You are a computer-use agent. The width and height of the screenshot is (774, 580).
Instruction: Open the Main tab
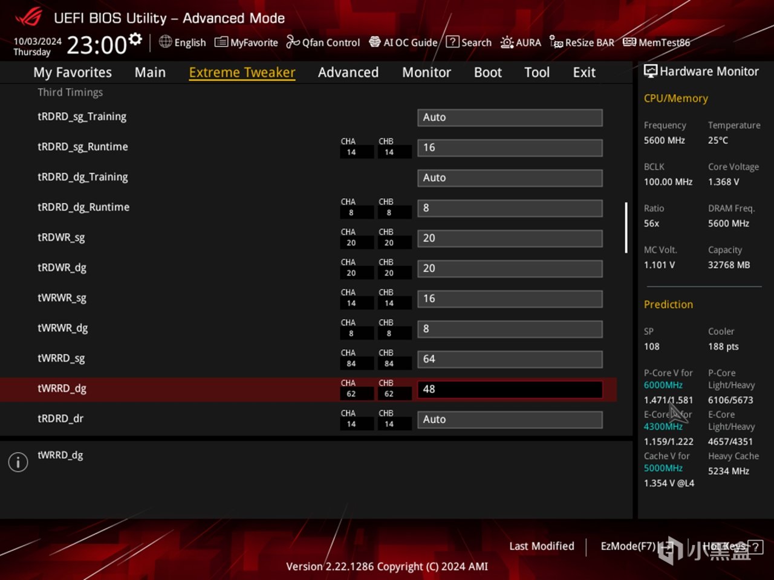click(150, 72)
